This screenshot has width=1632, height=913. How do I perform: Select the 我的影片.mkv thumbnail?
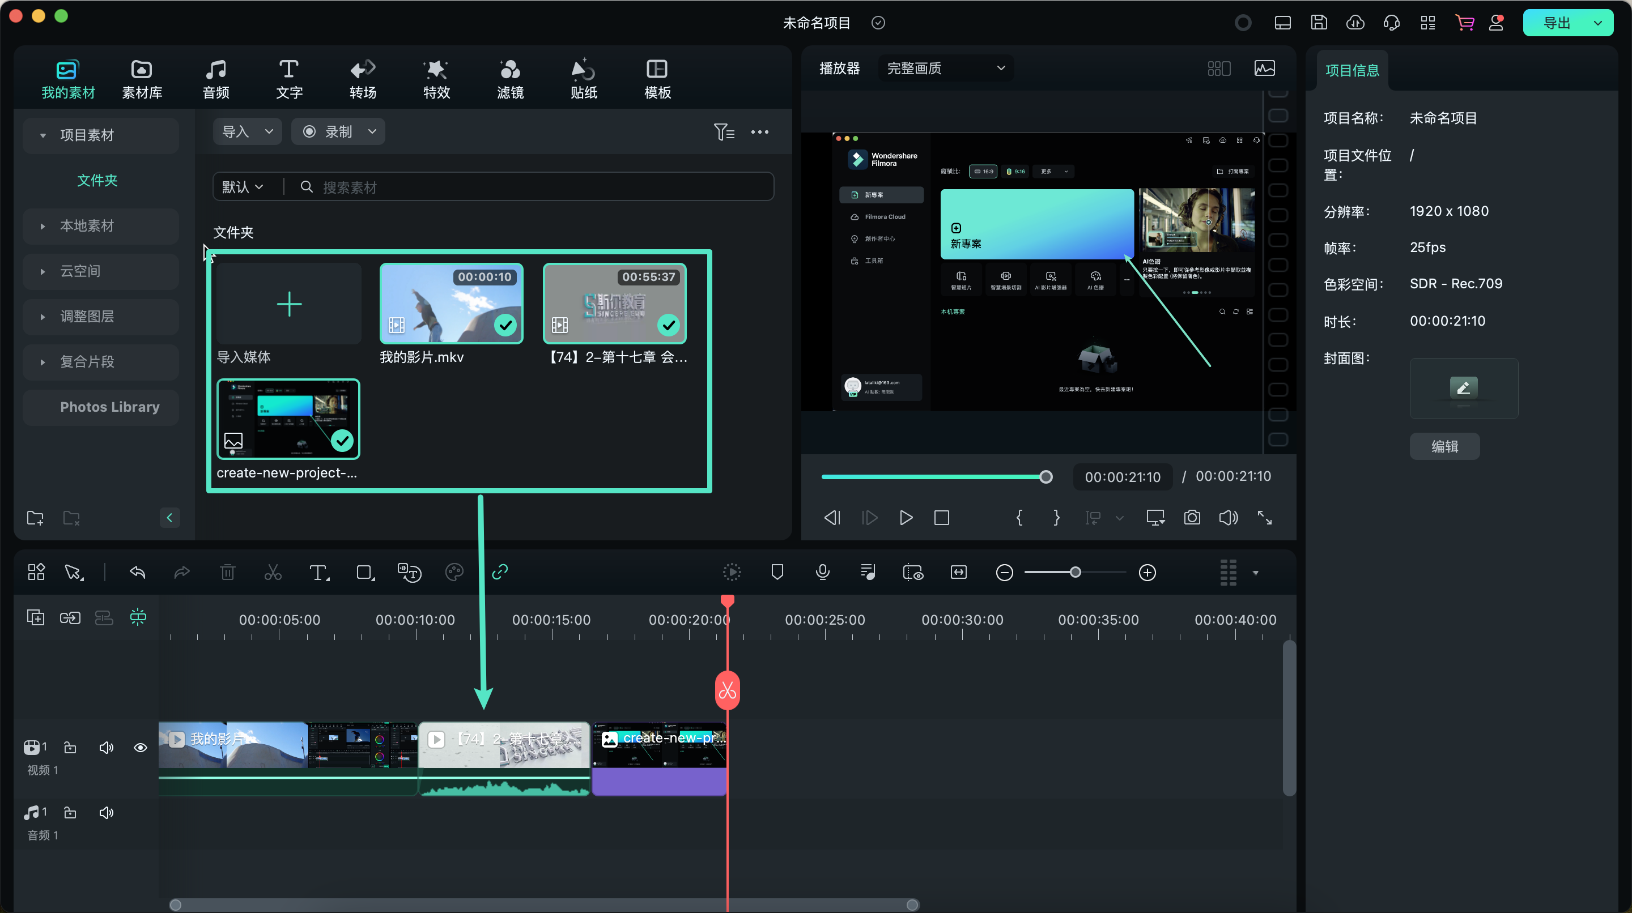pos(451,304)
